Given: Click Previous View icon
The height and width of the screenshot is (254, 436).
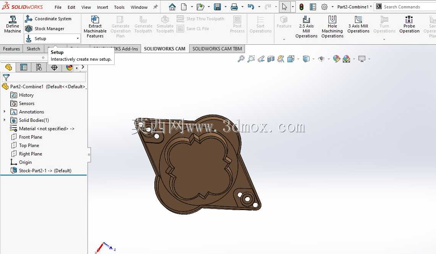Looking at the screenshot, I should tap(261, 59).
